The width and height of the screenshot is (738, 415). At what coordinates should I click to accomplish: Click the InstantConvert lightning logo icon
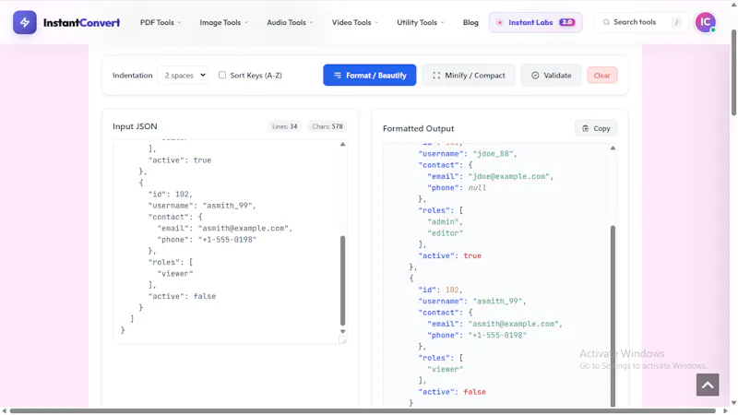click(25, 22)
